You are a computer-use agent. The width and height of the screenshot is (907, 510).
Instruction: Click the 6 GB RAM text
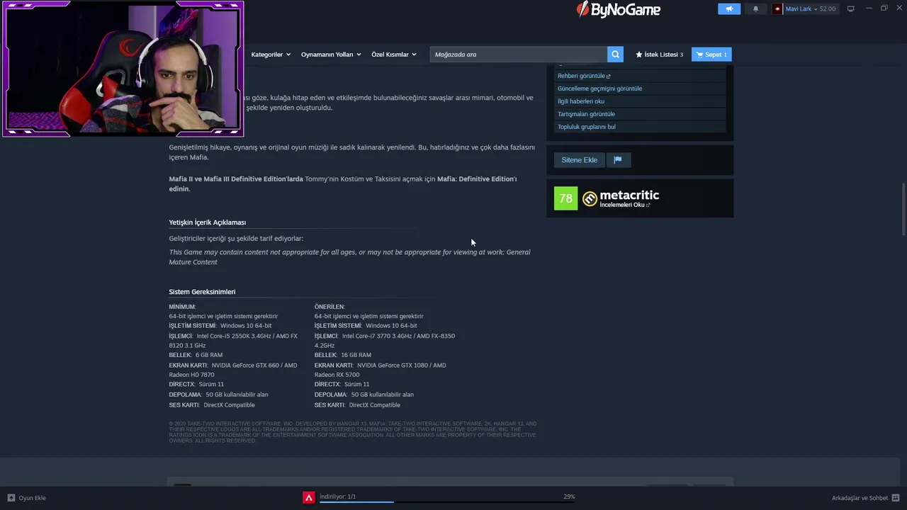(x=209, y=355)
